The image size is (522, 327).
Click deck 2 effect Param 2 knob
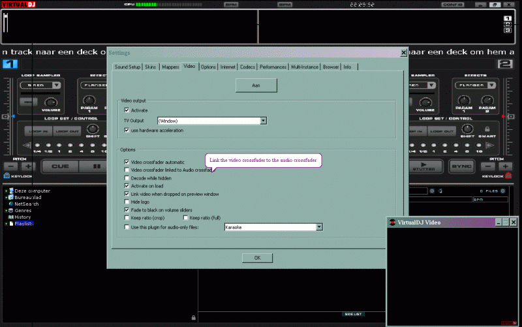click(487, 100)
